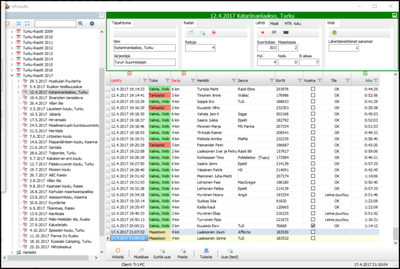Tick the Vuokra checkbox for Laaksonen Jouni
This screenshot has width=400, height=269.
313,232
